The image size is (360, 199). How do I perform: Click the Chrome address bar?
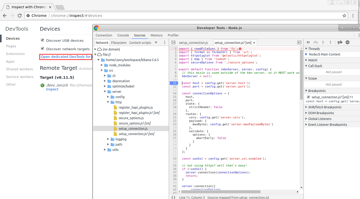[x=186, y=16]
